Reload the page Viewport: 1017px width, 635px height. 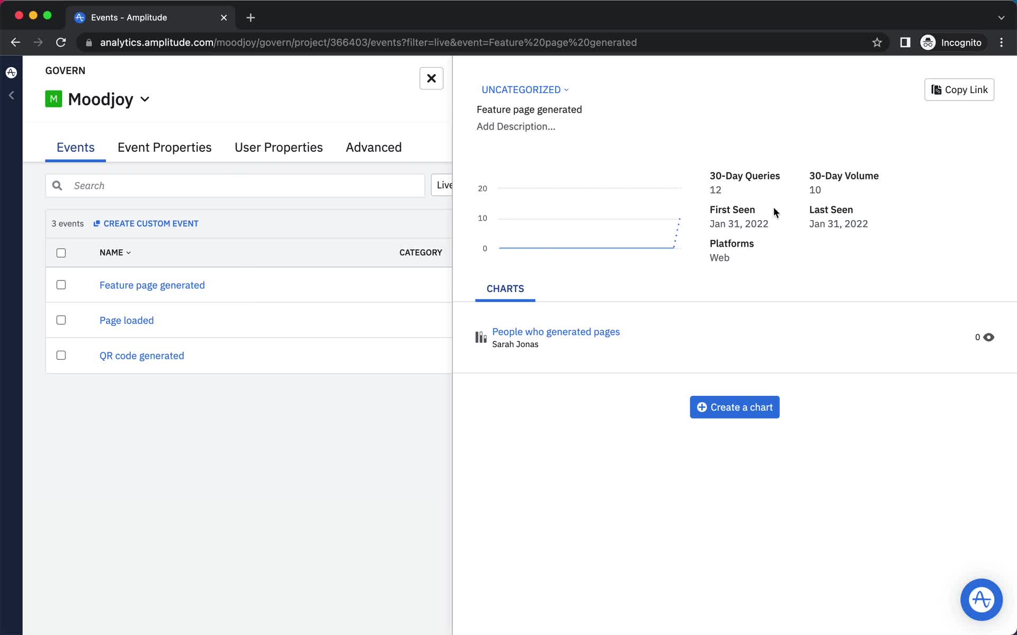61,42
